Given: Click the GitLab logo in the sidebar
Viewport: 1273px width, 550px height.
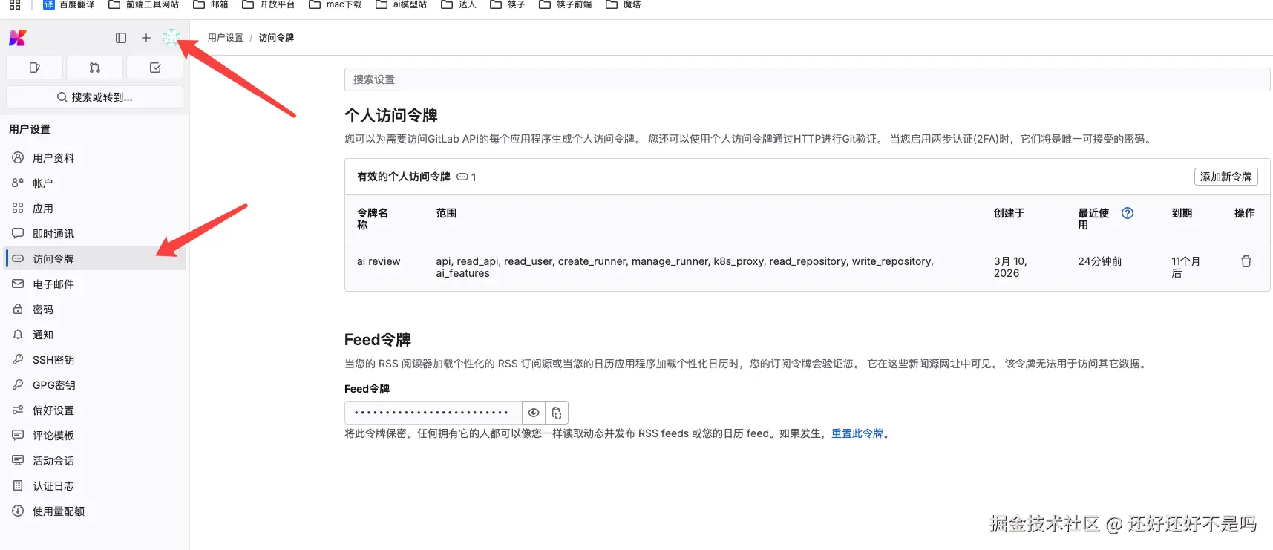Looking at the screenshot, I should pos(18,38).
